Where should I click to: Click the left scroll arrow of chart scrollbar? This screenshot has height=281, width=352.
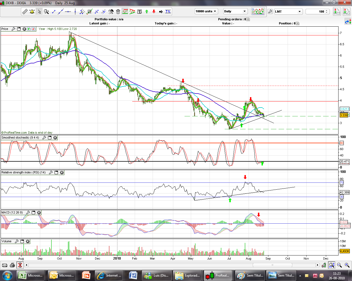tap(26, 265)
